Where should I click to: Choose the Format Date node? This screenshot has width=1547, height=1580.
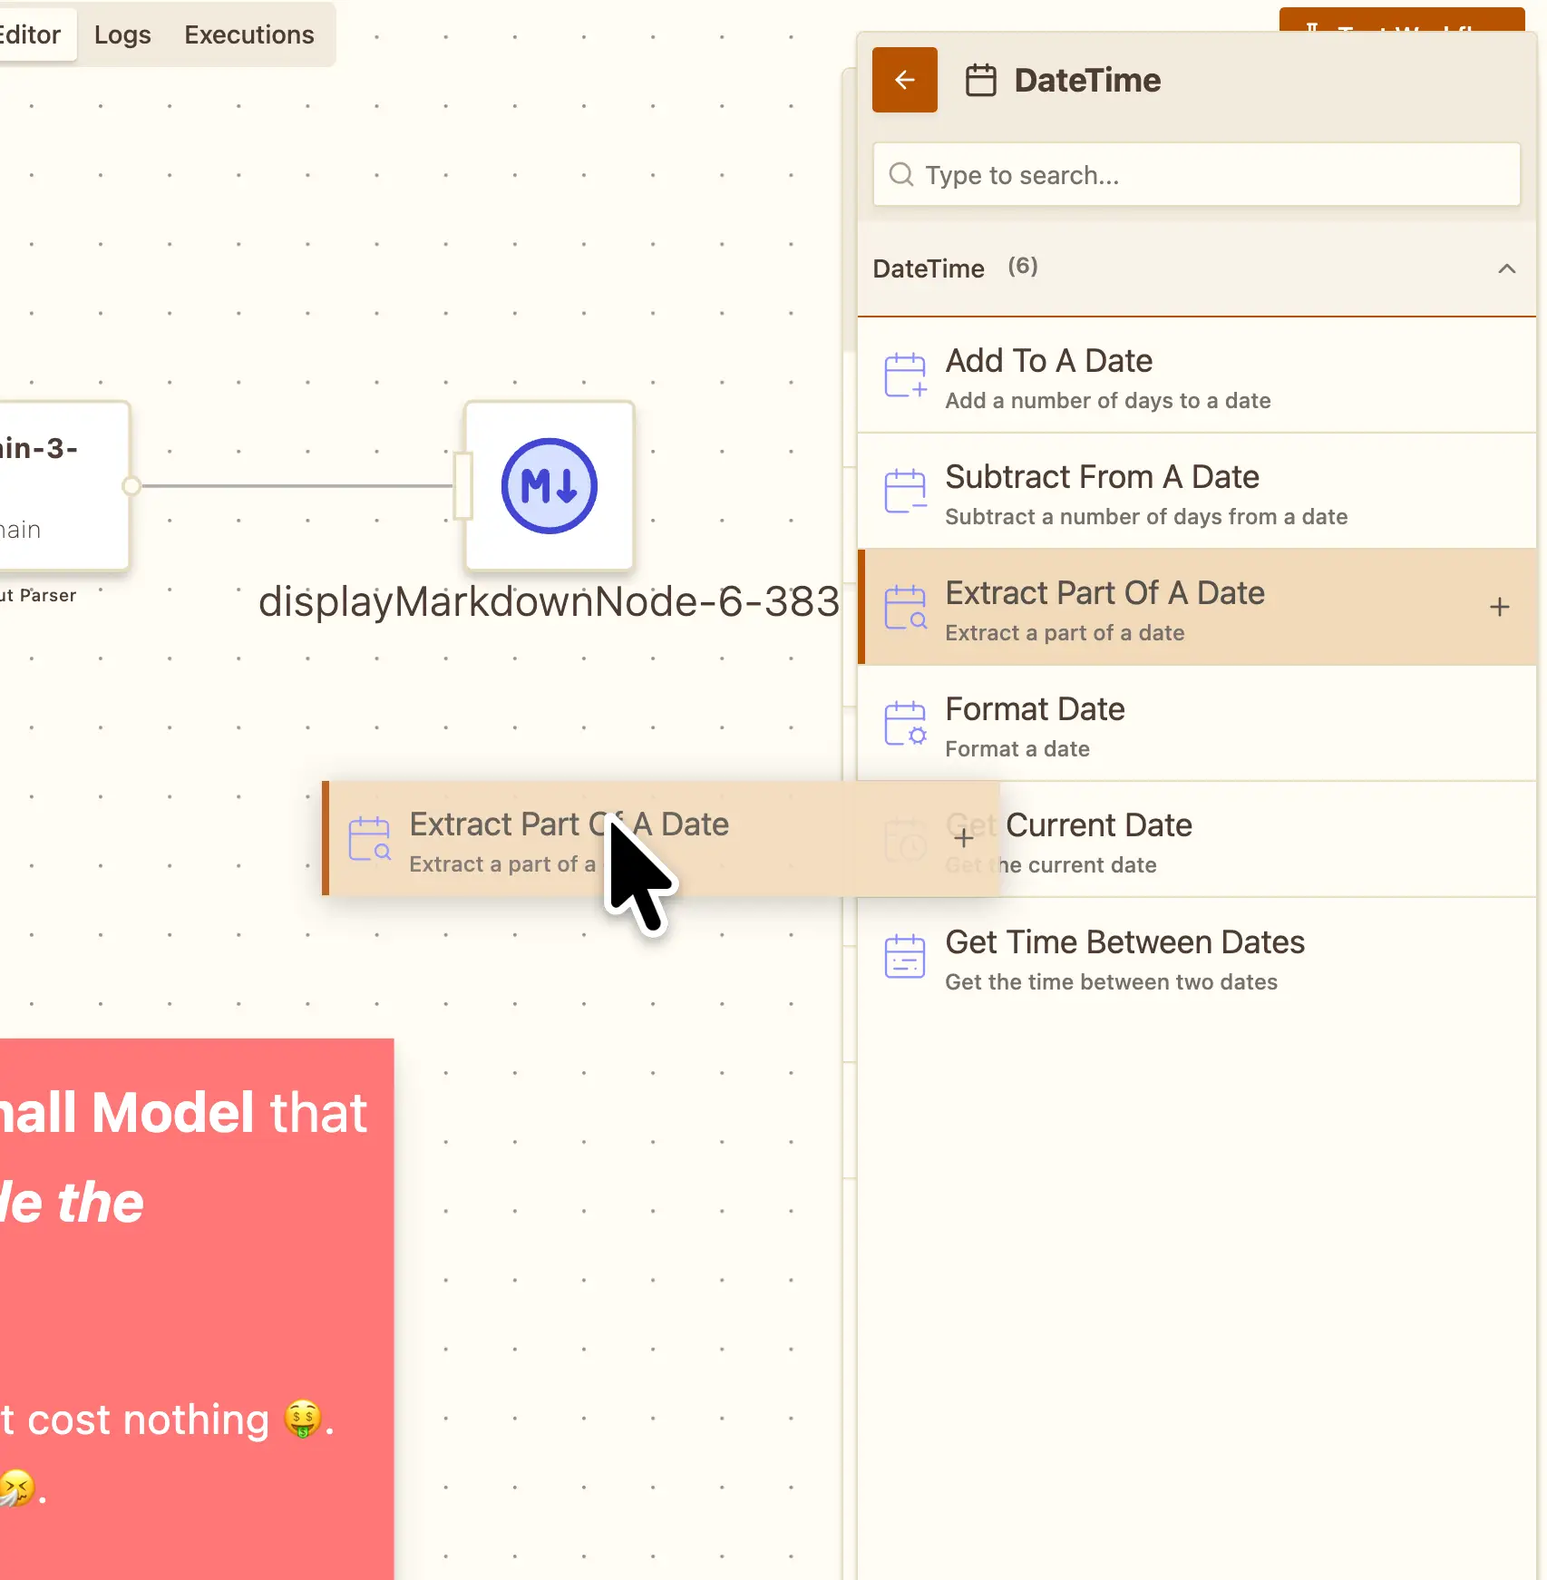click(1196, 724)
